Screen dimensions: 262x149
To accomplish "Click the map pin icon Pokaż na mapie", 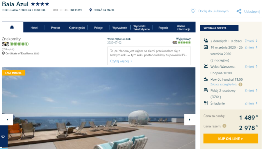I will [x=91, y=10].
